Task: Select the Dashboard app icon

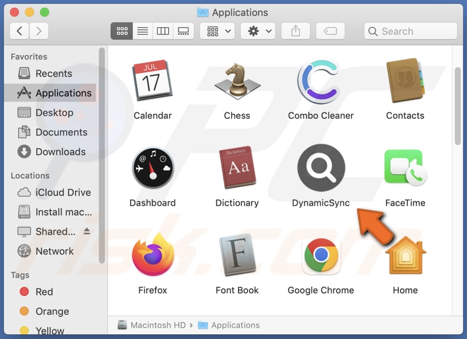Action: pyautogui.click(x=153, y=168)
